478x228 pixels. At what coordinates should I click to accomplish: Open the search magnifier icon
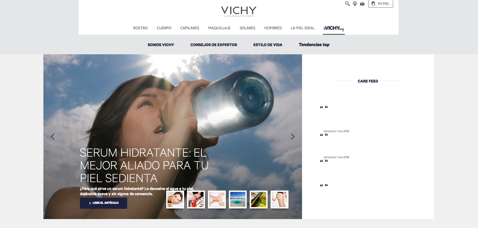[x=347, y=4]
